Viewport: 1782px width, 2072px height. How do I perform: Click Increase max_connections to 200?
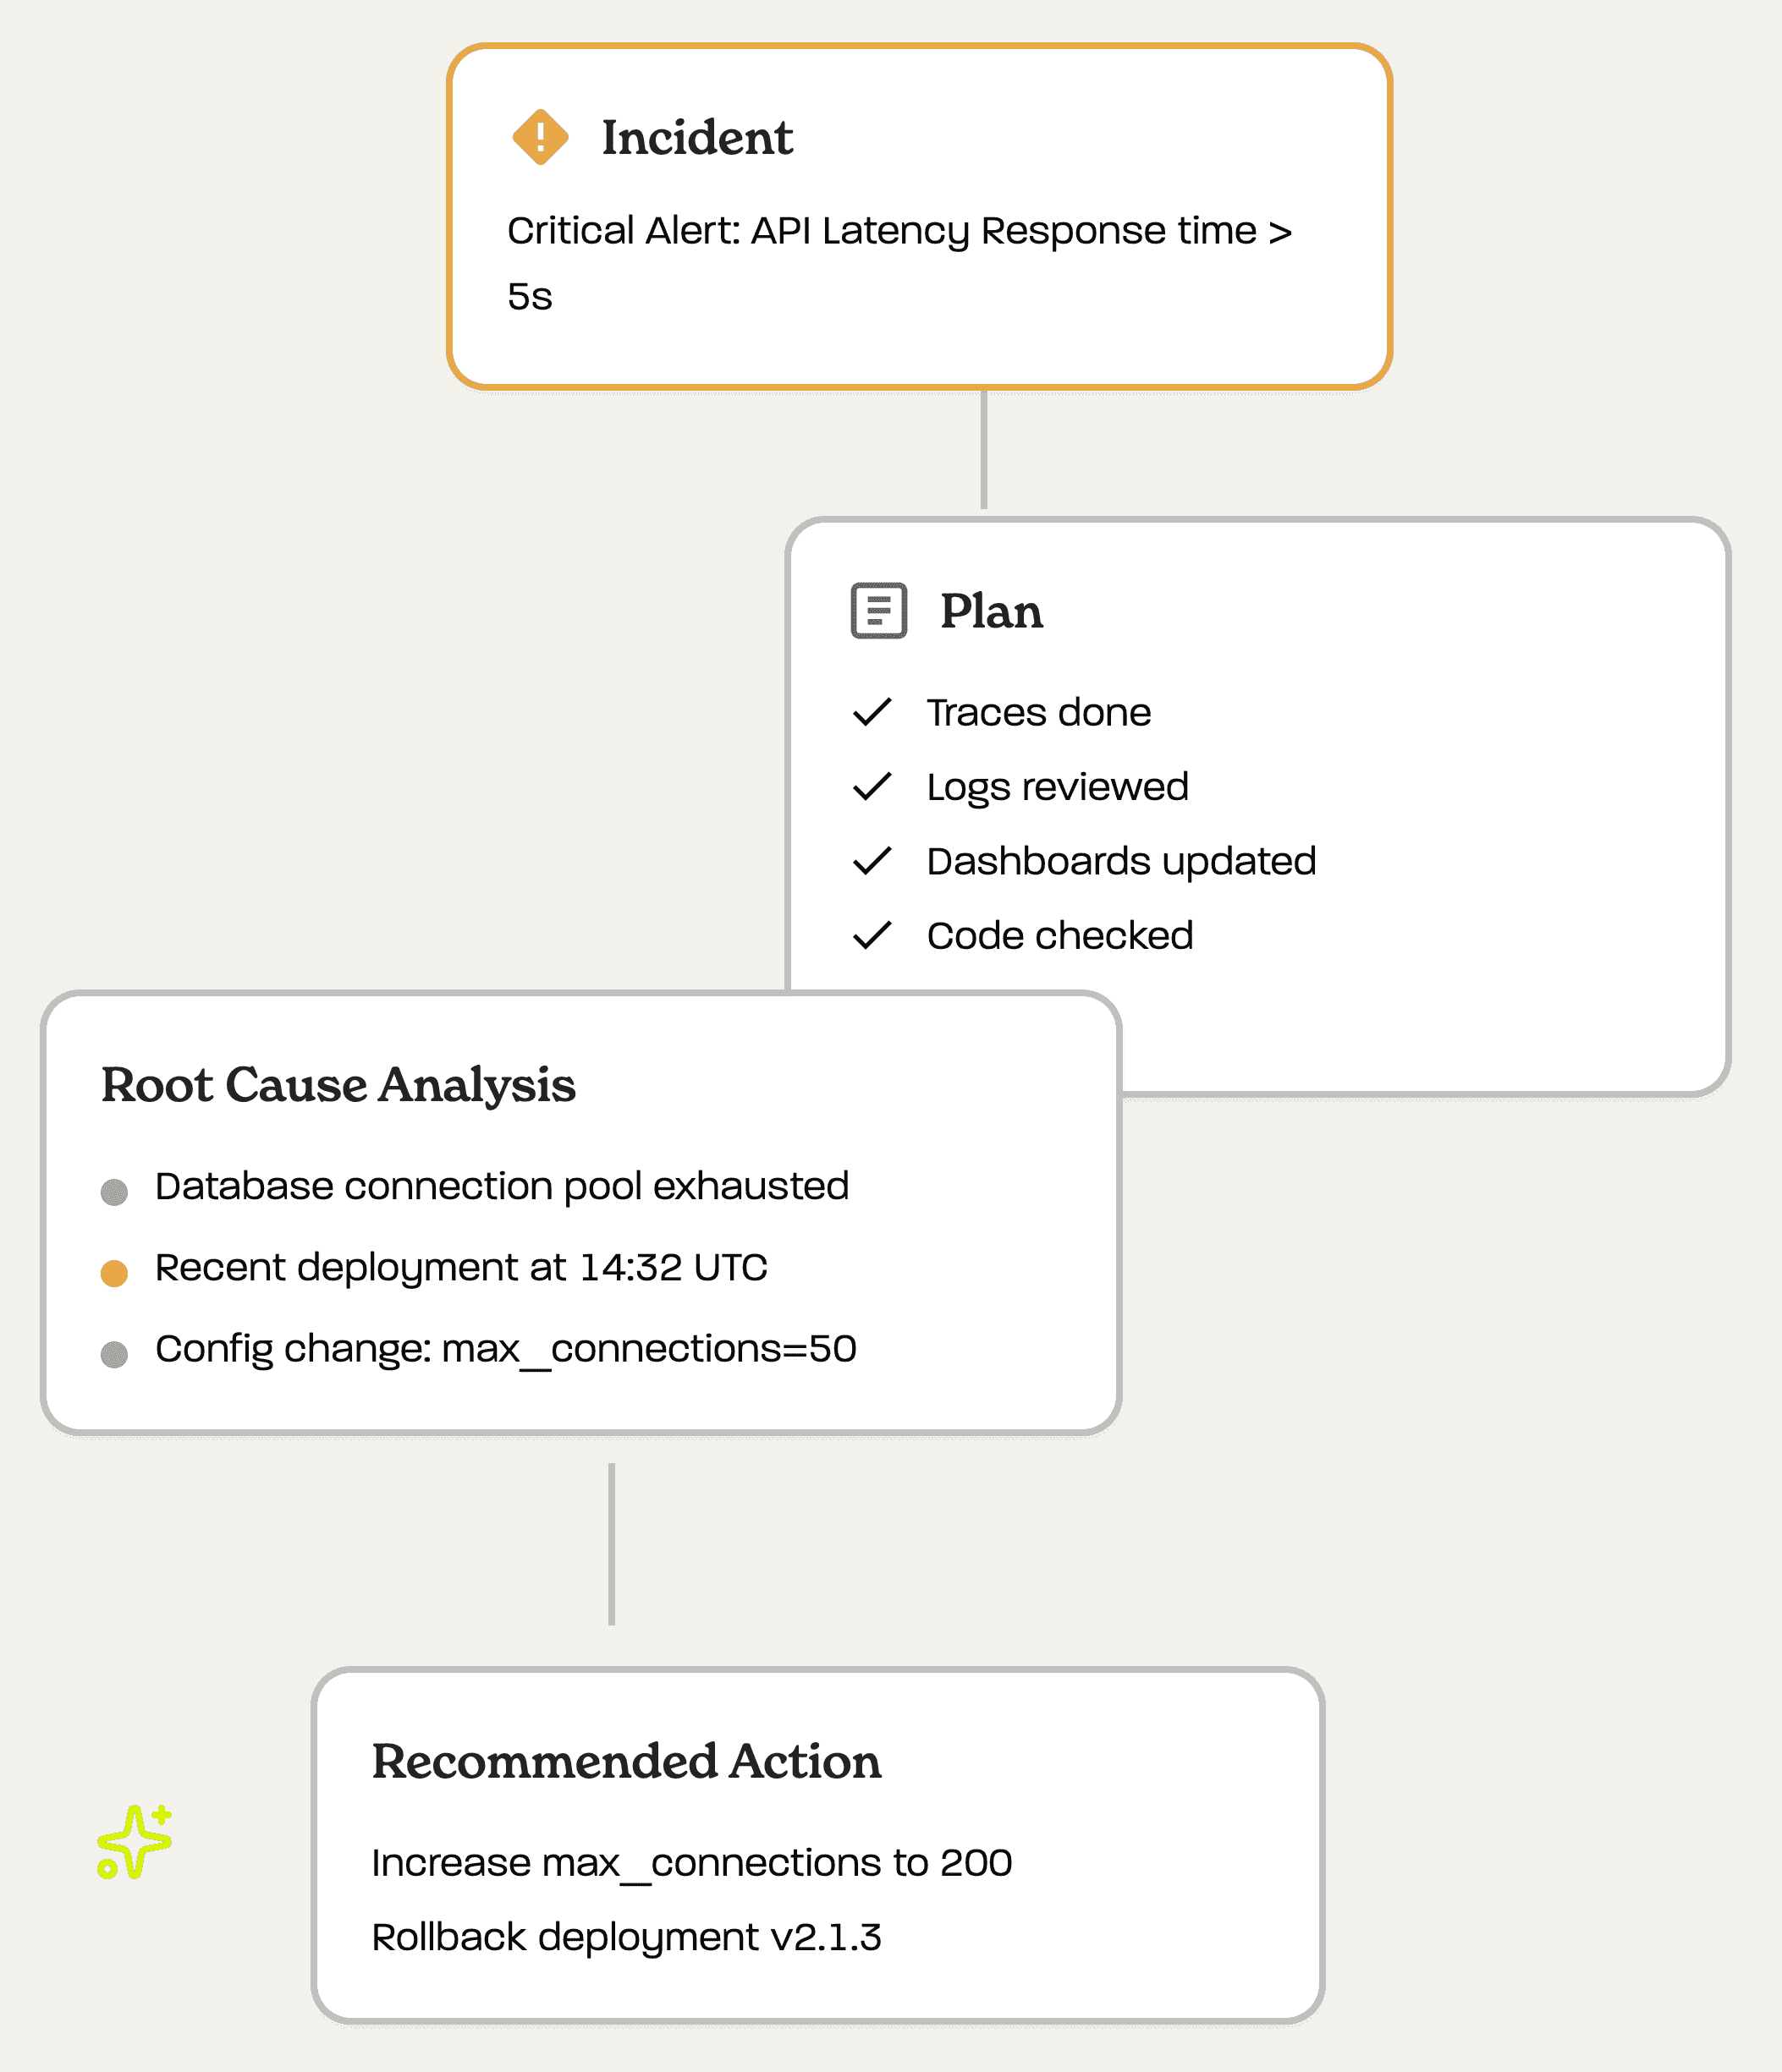coord(691,1862)
